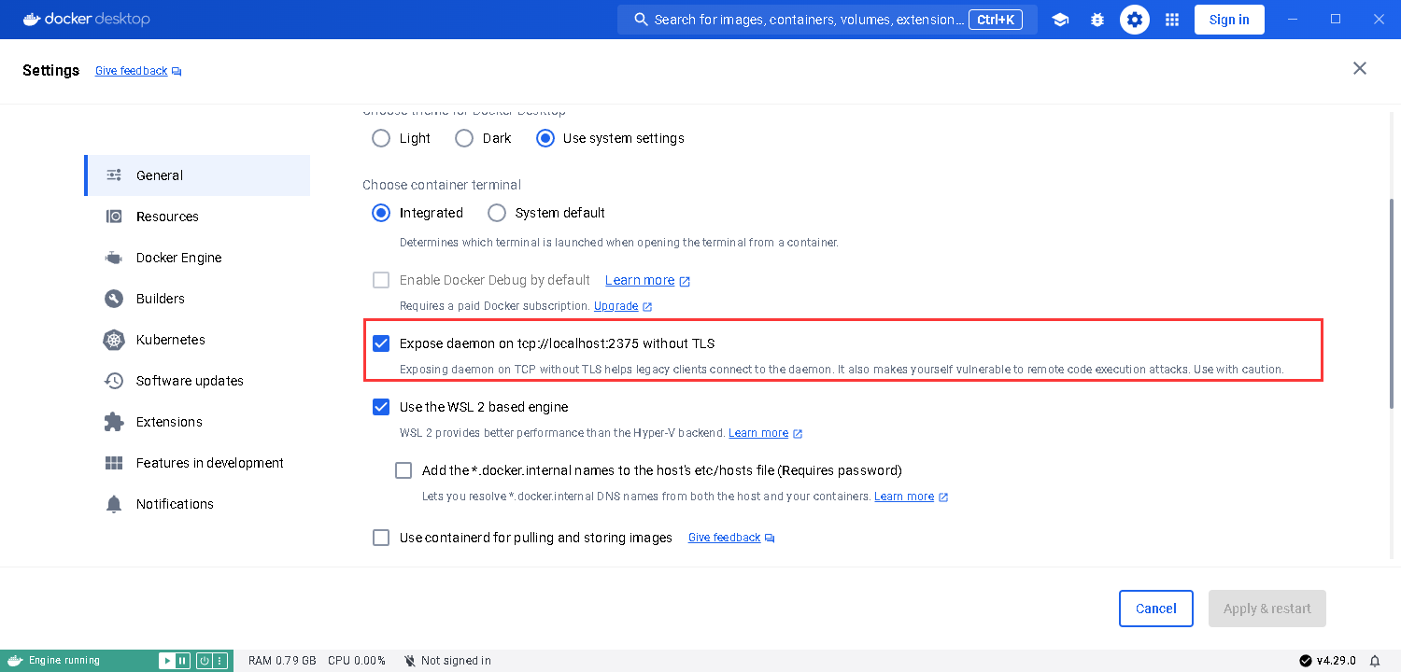Open Learn more link for docker.internal DNS names
The height and width of the screenshot is (672, 1401).
pyautogui.click(x=904, y=497)
